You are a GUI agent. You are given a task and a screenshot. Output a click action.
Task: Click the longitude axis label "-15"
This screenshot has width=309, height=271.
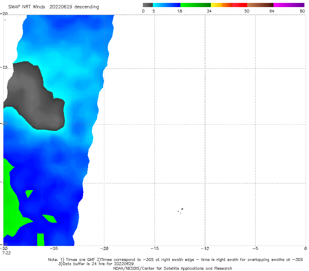[154, 248]
